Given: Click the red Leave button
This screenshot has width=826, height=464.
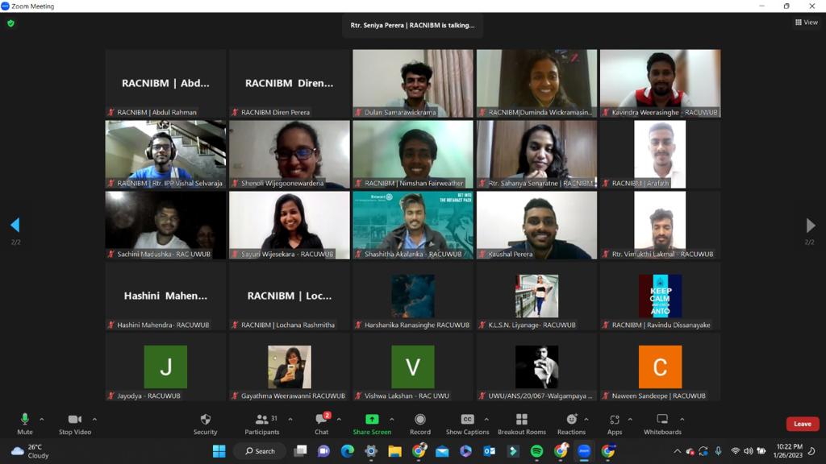Looking at the screenshot, I should point(802,424).
